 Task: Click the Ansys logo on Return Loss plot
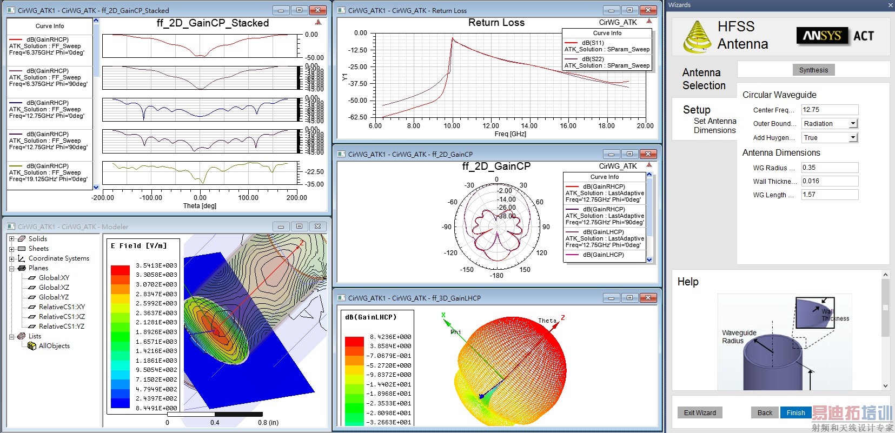649,22
